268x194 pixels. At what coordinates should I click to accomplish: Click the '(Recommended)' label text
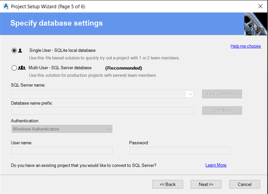pos(123,68)
